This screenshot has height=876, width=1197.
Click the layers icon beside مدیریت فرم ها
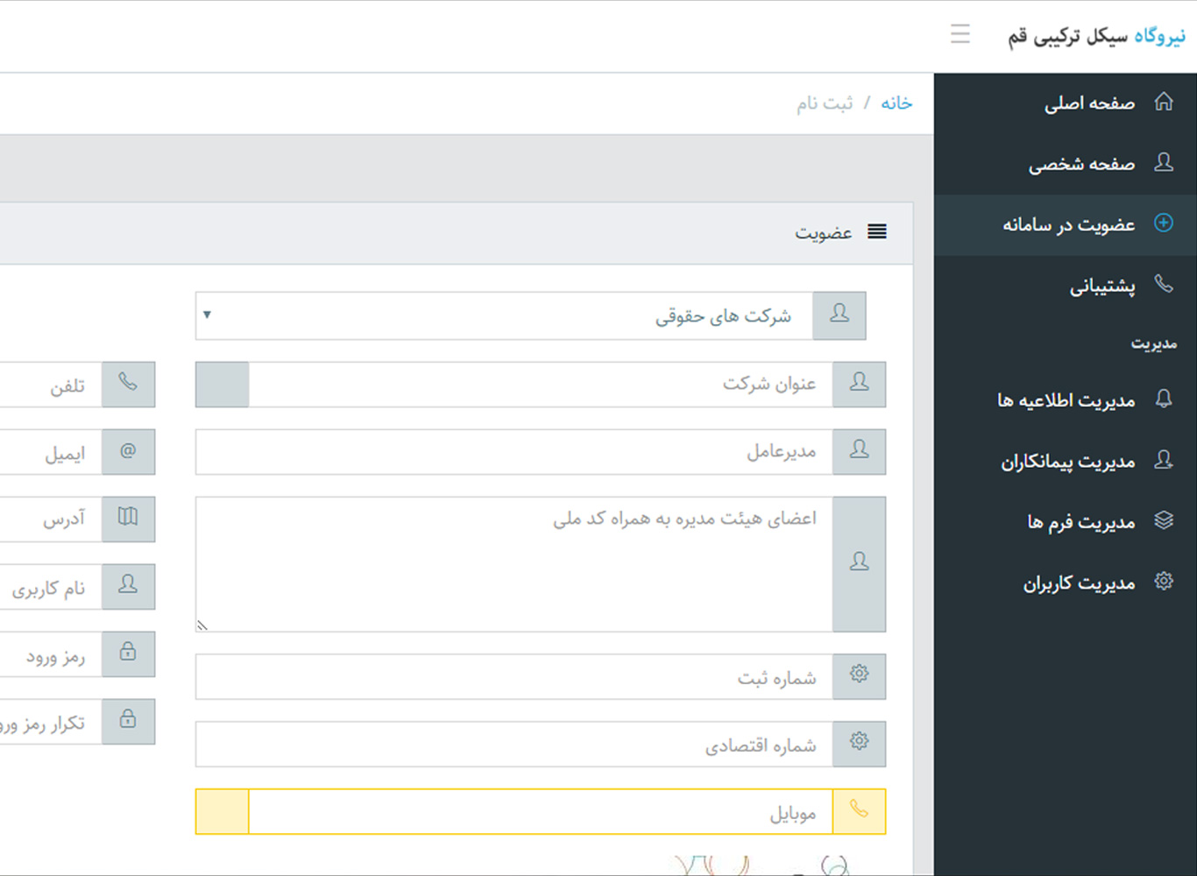click(x=1164, y=520)
